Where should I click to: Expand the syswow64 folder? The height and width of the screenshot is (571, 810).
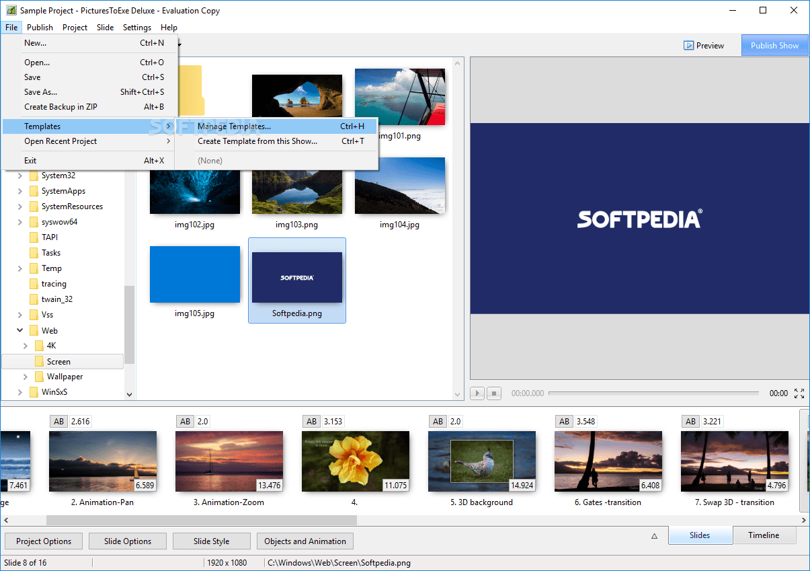pos(20,222)
